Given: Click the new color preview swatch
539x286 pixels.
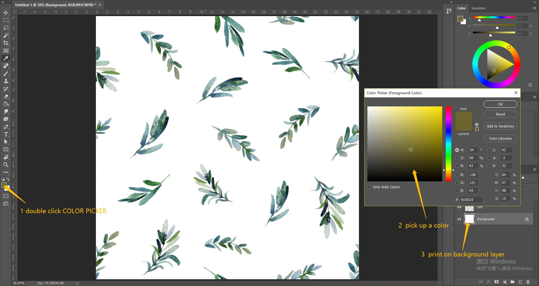Looking at the screenshot, I should click(464, 116).
